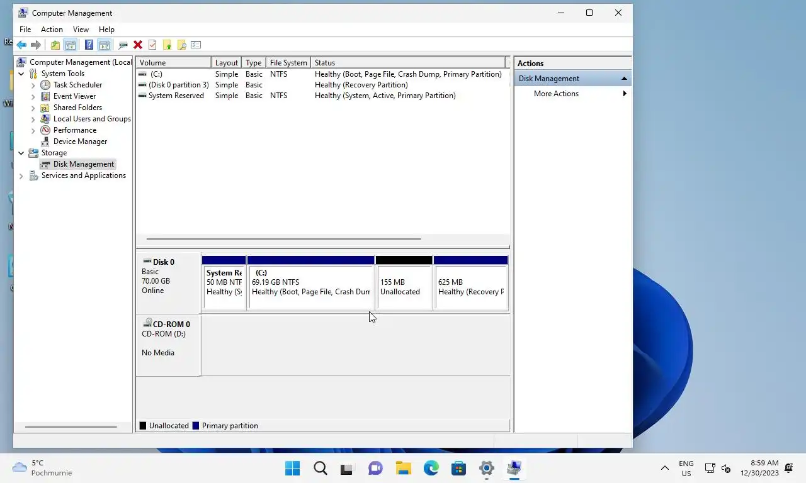
Task: Open Microsoft Store from the taskbar
Action: point(458,468)
